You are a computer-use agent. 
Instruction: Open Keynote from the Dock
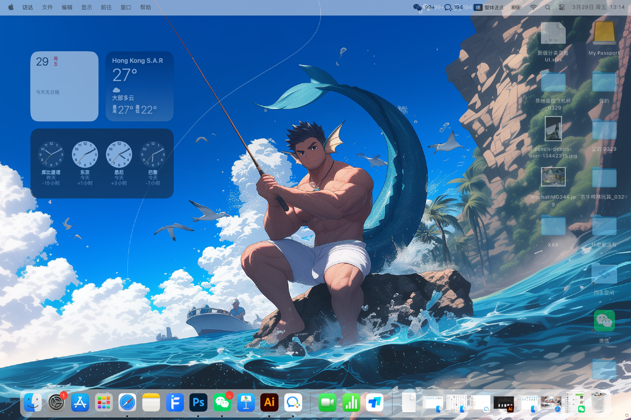pyautogui.click(x=246, y=403)
